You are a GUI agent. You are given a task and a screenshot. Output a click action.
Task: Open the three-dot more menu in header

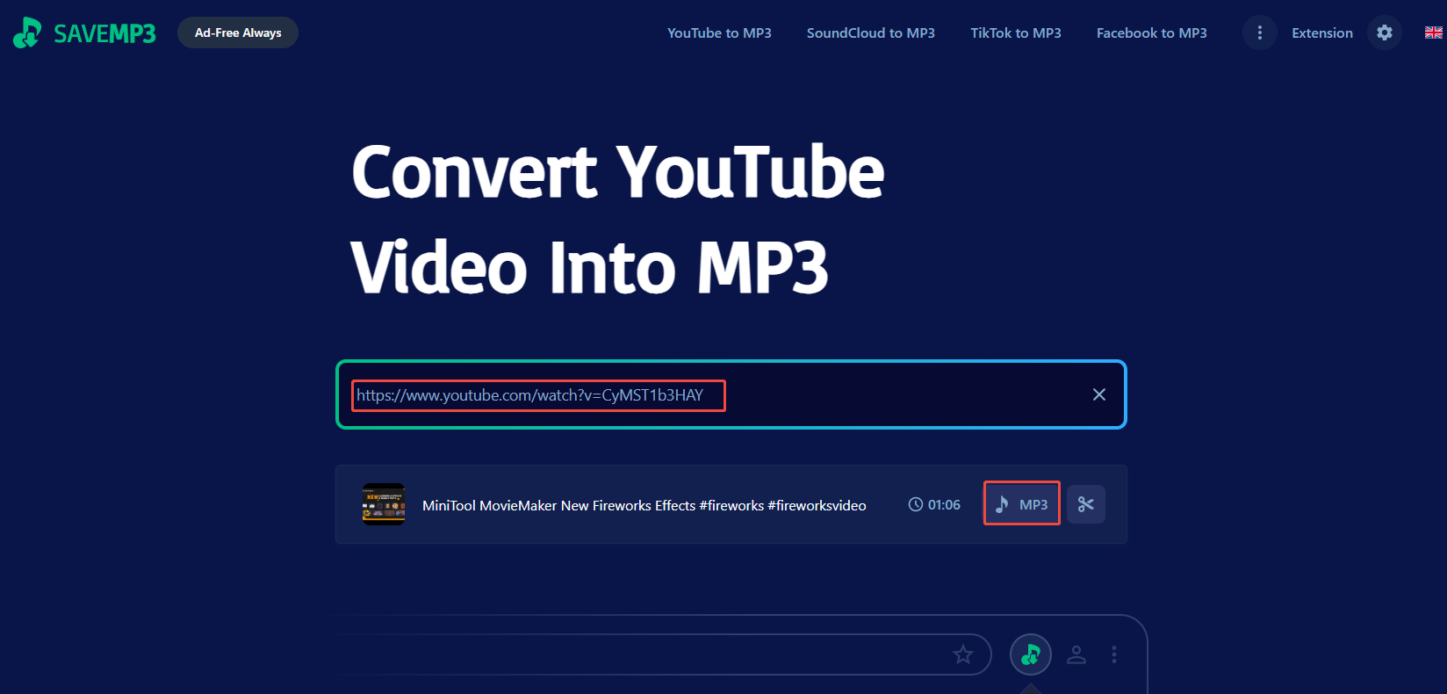pyautogui.click(x=1259, y=33)
